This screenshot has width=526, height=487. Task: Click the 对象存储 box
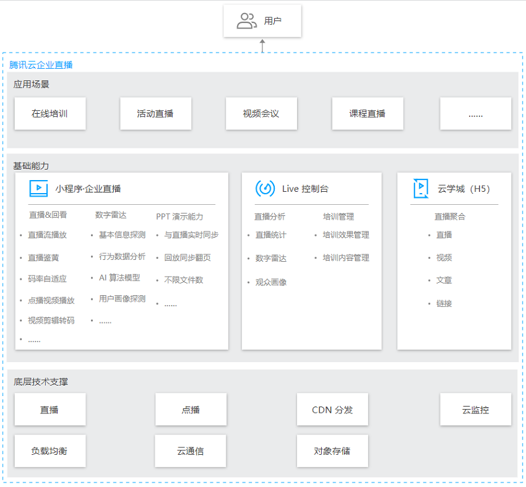point(332,451)
